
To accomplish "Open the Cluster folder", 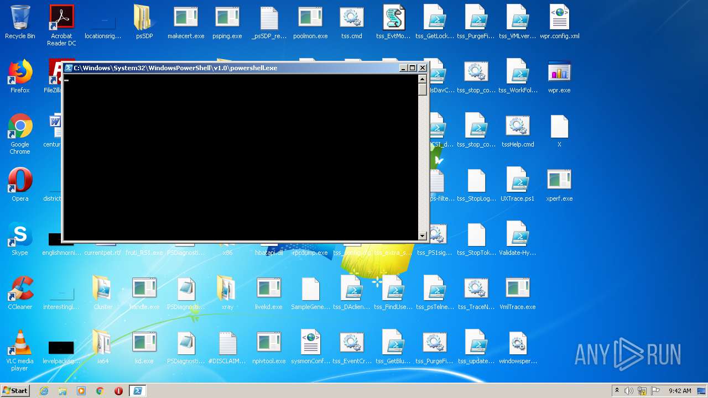I will point(103,294).
